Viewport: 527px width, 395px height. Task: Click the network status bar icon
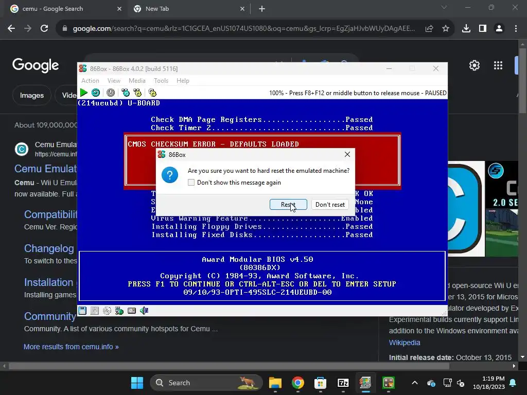coord(119,311)
